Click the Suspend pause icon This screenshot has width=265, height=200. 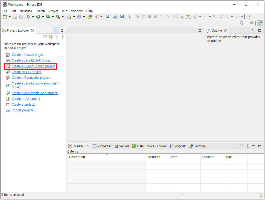point(144,17)
